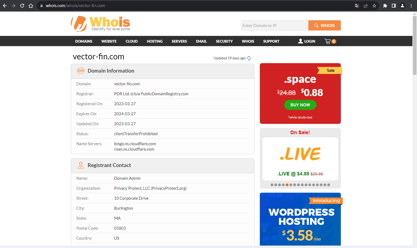Screen dimensions: 417x248
Task: Click the address bar URL
Action: (x=75, y=6)
